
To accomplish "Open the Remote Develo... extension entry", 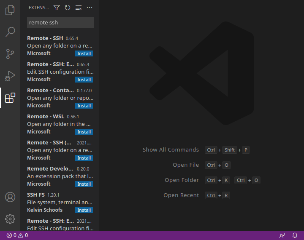I will click(60, 176).
